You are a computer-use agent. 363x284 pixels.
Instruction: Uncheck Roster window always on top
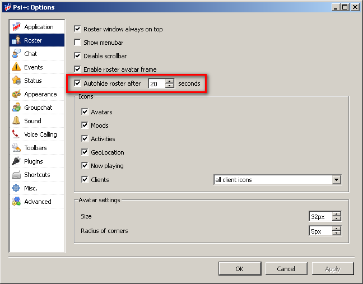[x=78, y=29]
